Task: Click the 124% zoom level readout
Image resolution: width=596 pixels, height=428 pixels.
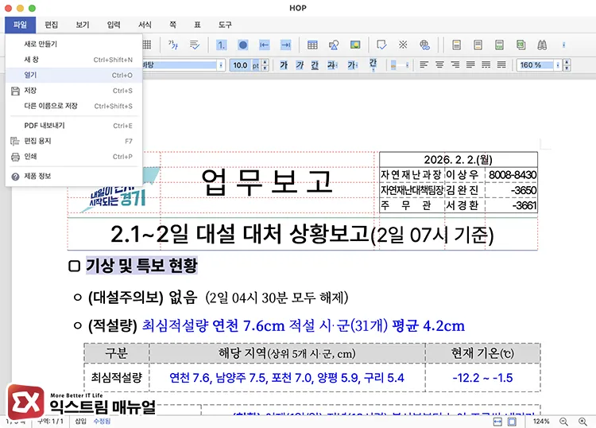Action: 541,422
